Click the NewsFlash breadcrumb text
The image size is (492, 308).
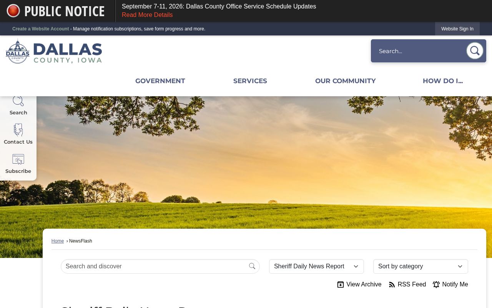pos(81,241)
